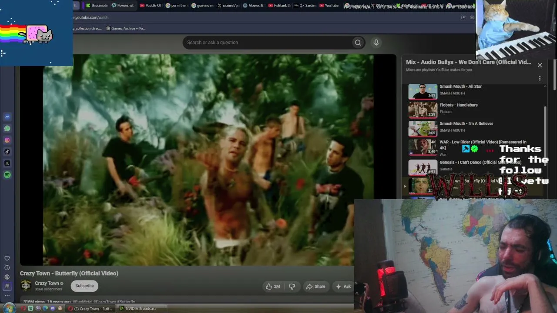Open Messenger in the Opera sidebar
Image resolution: width=557 pixels, height=313 pixels.
(x=7, y=117)
